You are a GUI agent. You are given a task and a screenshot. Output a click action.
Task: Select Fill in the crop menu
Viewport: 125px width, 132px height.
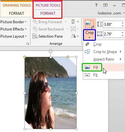(104, 67)
